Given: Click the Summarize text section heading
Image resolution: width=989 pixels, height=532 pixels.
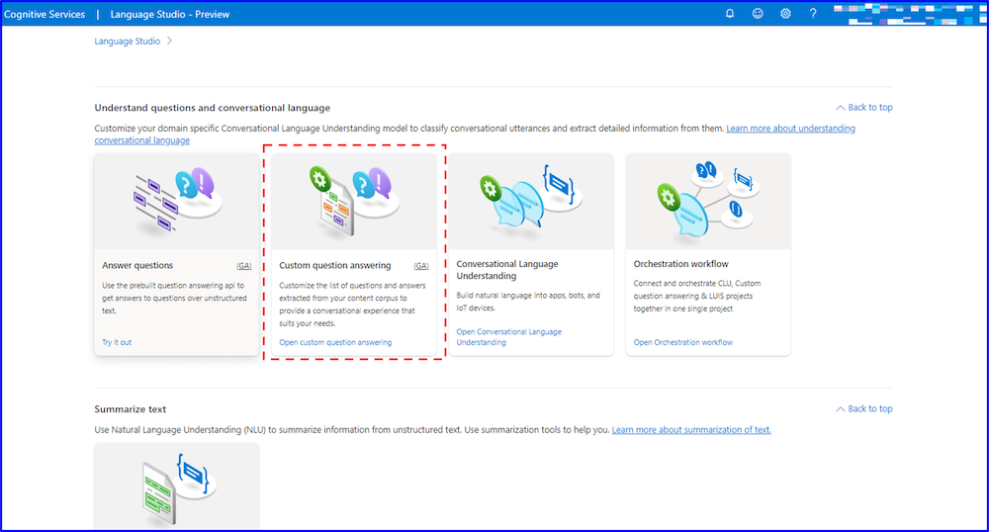Looking at the screenshot, I should point(130,409).
